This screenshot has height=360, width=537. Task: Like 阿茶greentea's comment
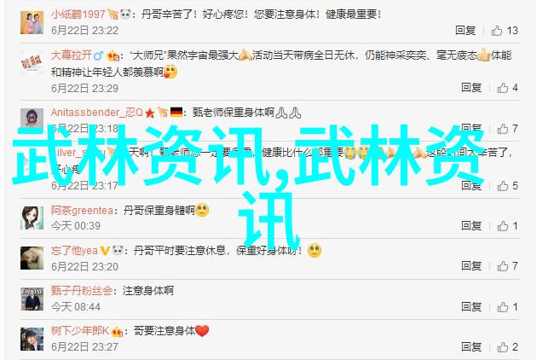[507, 225]
